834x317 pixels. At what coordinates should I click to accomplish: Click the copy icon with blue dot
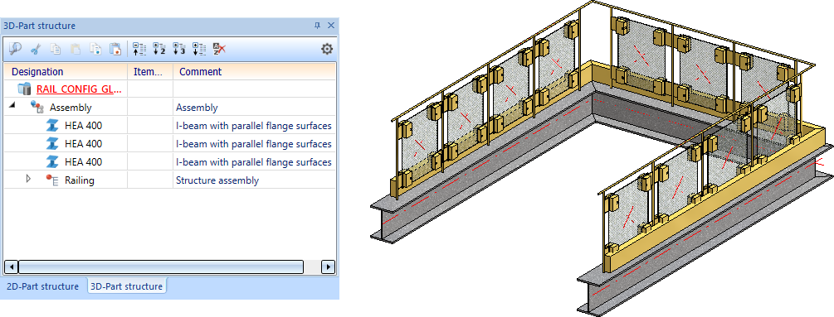(x=95, y=50)
